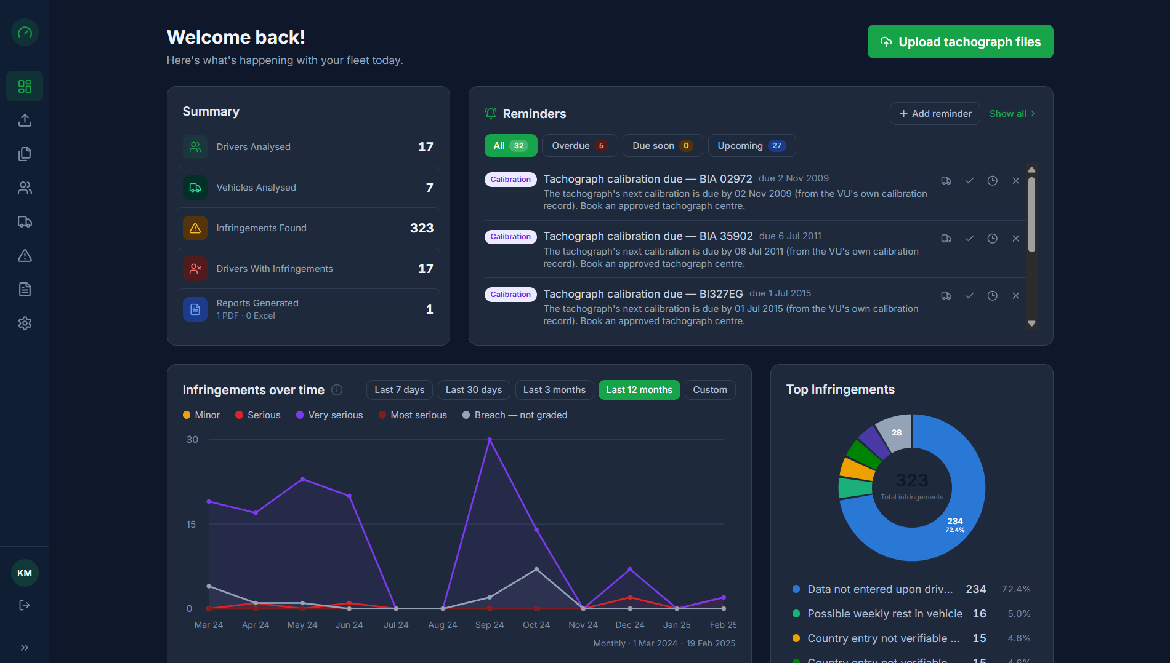
Task: Open the dashboard icon in sidebar
Action: click(x=25, y=86)
